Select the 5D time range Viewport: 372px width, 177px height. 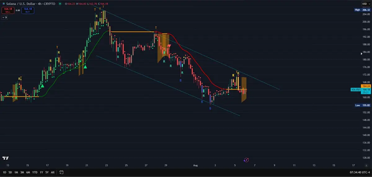[10, 172]
